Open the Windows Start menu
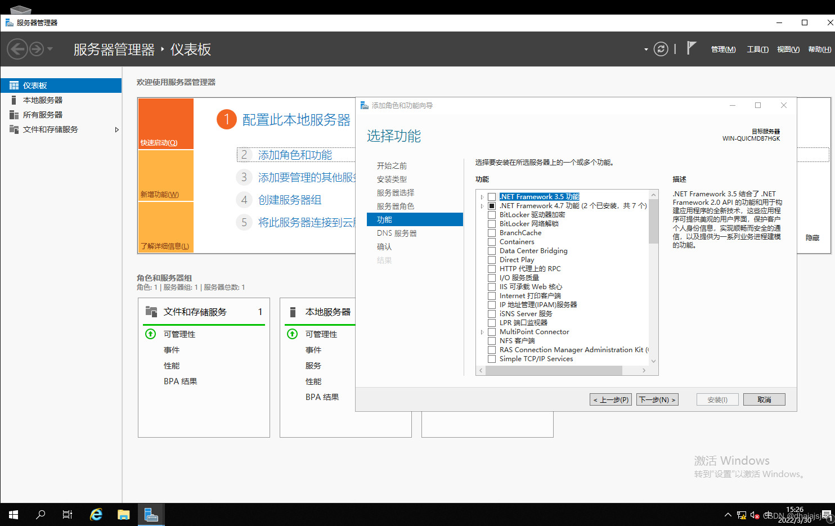835x526 pixels. tap(14, 515)
